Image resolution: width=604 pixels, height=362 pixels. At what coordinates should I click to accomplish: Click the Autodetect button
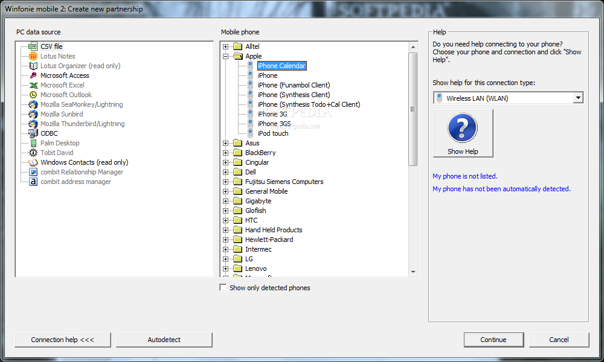click(x=164, y=340)
